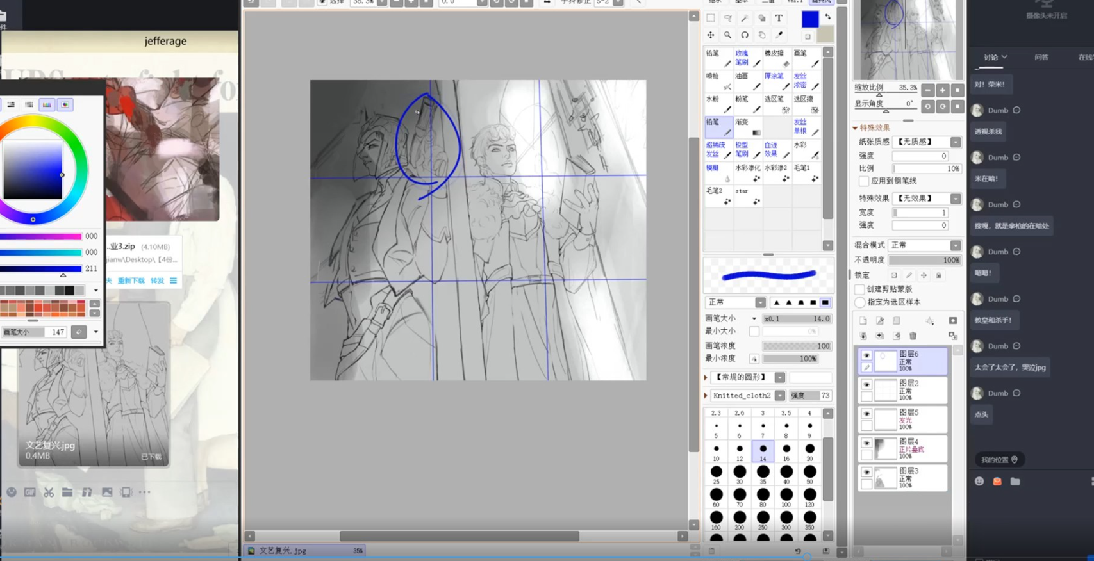Swap foreground and background colors
This screenshot has height=561, width=1094.
(x=827, y=17)
